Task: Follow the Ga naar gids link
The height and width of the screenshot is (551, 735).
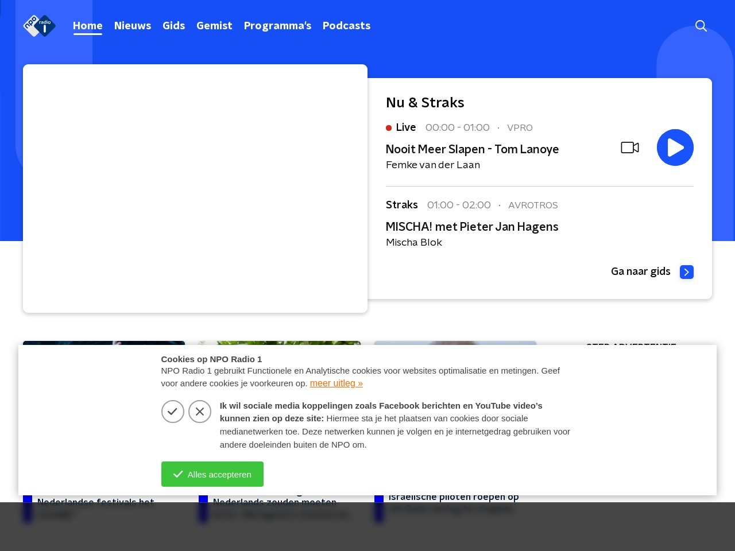Action: point(641,271)
